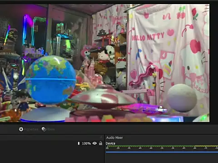The height and width of the screenshot is (163, 218).
Task: Click the undock icon on sources panel
Action: click(101, 137)
